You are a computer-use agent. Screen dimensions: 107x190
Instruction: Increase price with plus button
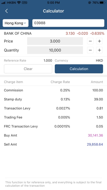[x=99, y=41]
